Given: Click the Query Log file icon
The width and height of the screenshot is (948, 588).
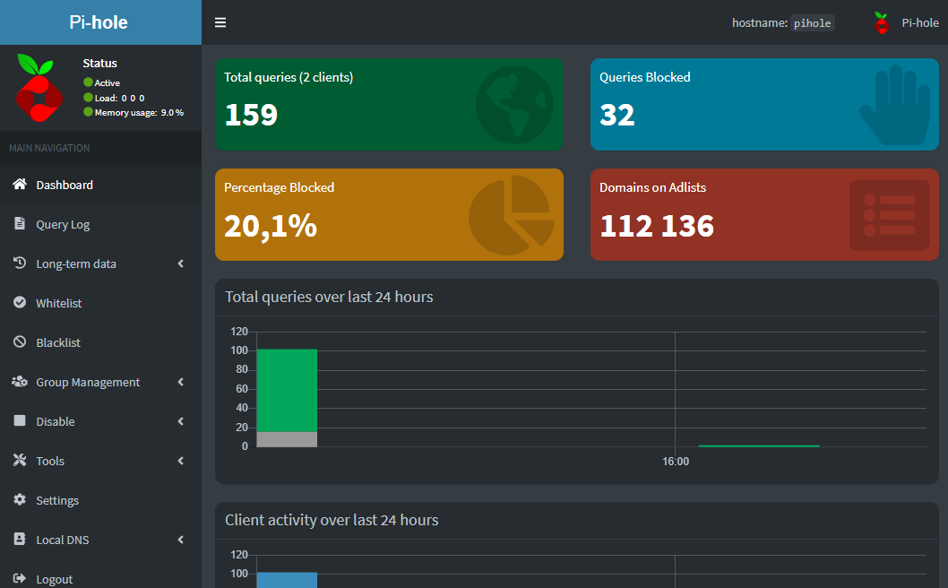Looking at the screenshot, I should pos(20,223).
